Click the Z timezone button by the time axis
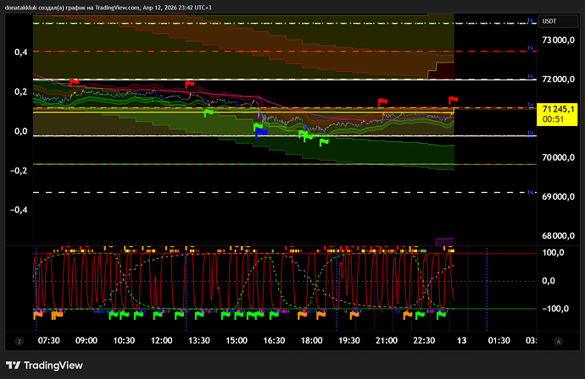Screen dimensions: 585x379 point(19,341)
